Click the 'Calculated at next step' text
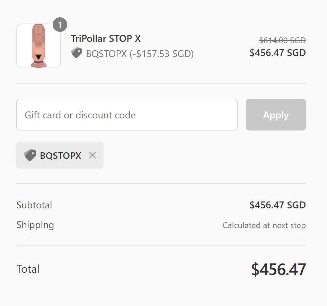Screen dimensions: 327x306 point(264,225)
